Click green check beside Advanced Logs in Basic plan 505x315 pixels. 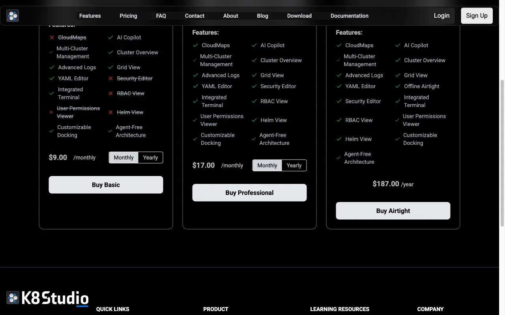click(x=52, y=67)
